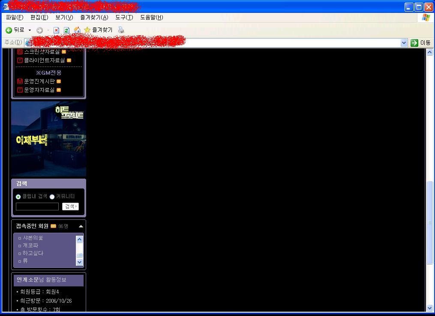Collapse the 접속중인 회원 panel triangle
This screenshot has height=316, width=435.
point(81,226)
